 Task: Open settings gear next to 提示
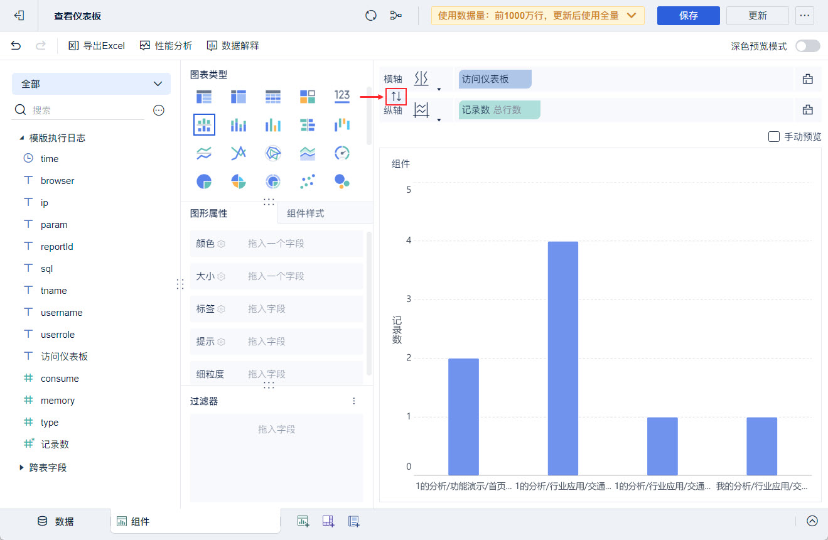click(x=221, y=342)
